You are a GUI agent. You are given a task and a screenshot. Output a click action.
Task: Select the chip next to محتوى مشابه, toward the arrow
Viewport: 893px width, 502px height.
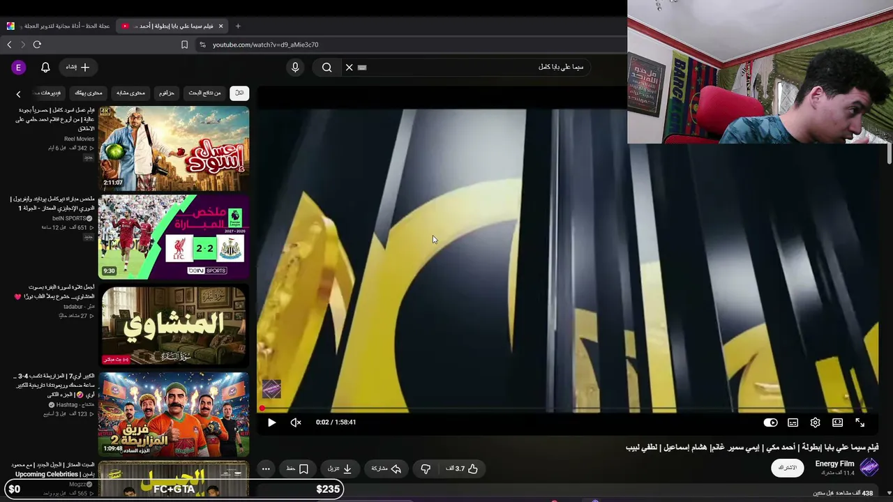(89, 93)
